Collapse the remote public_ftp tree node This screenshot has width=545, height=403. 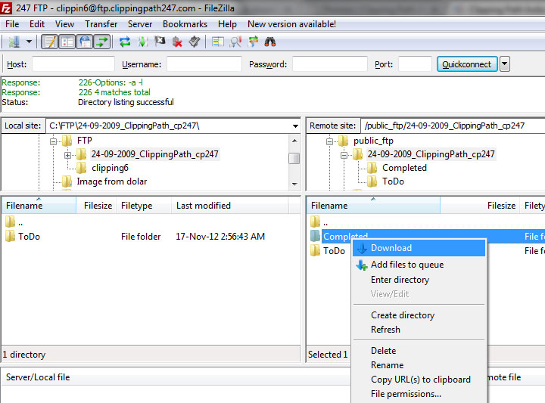(x=329, y=141)
